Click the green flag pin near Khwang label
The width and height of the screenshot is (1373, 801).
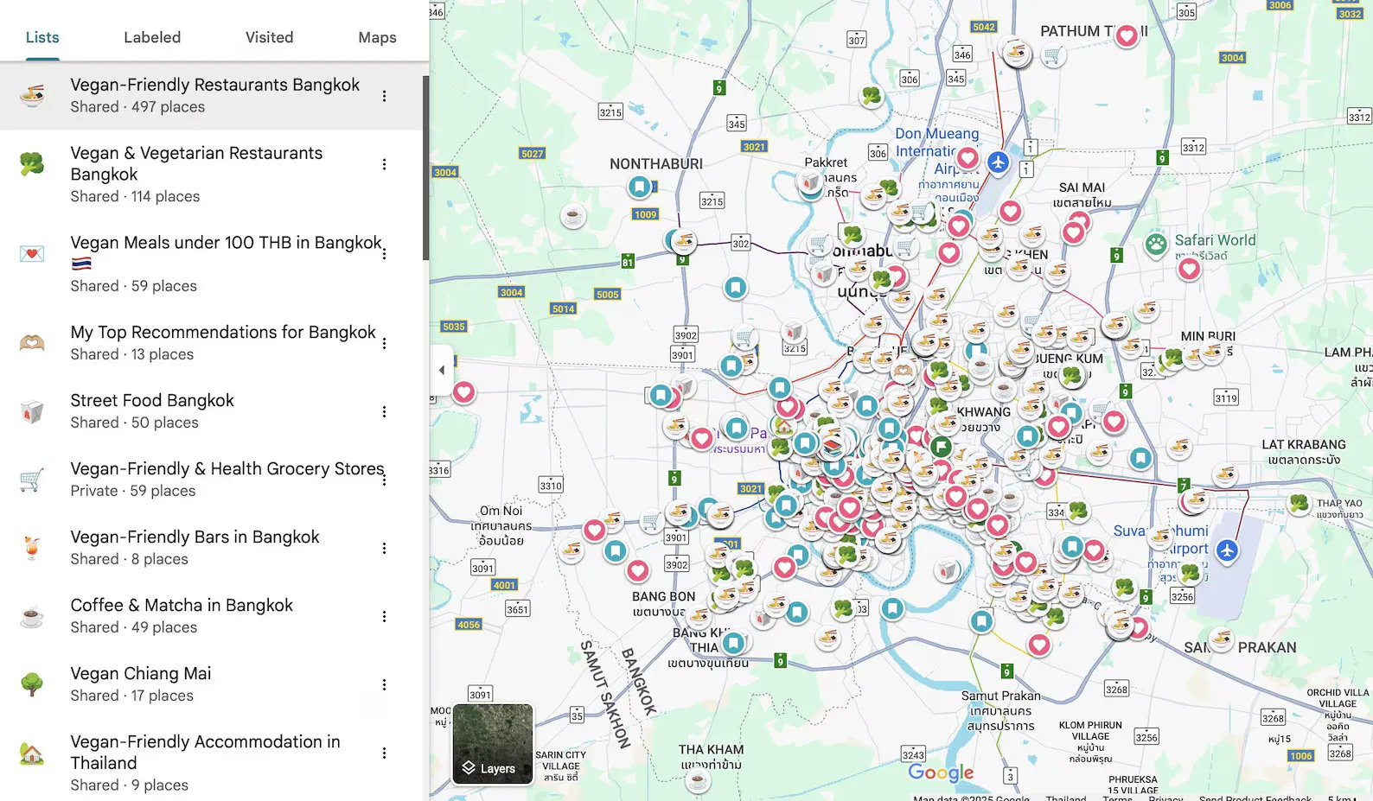pos(941,447)
